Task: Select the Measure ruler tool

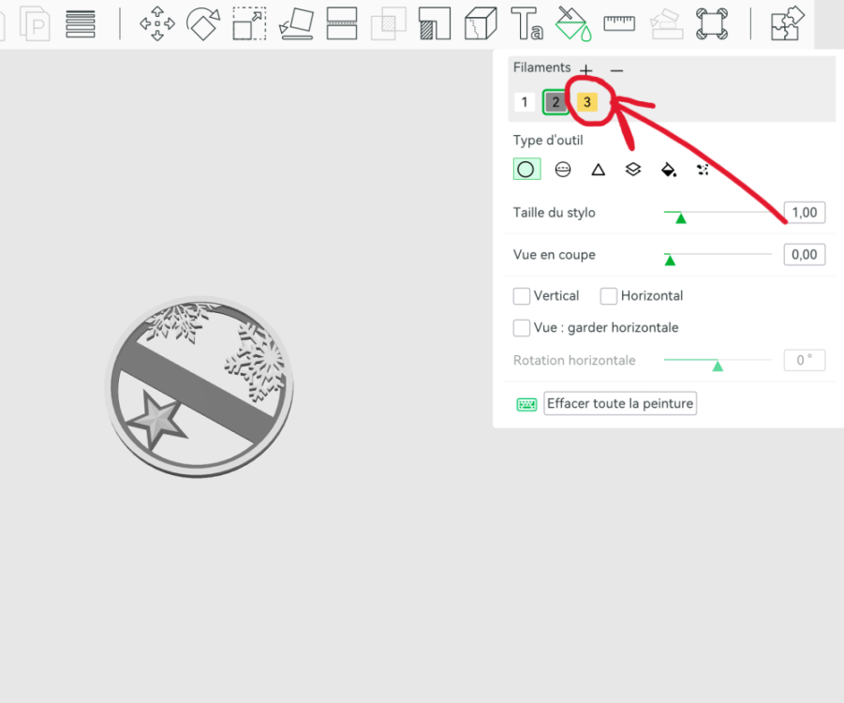Action: (619, 23)
